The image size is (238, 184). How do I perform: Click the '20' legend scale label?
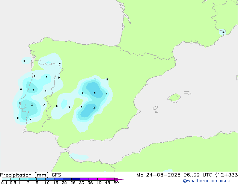coord(64,182)
